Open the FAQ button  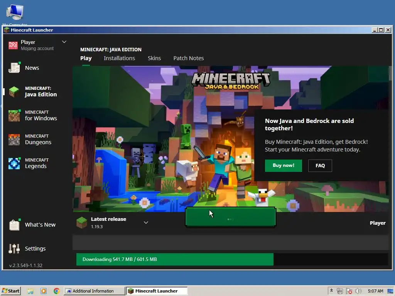[x=320, y=165]
